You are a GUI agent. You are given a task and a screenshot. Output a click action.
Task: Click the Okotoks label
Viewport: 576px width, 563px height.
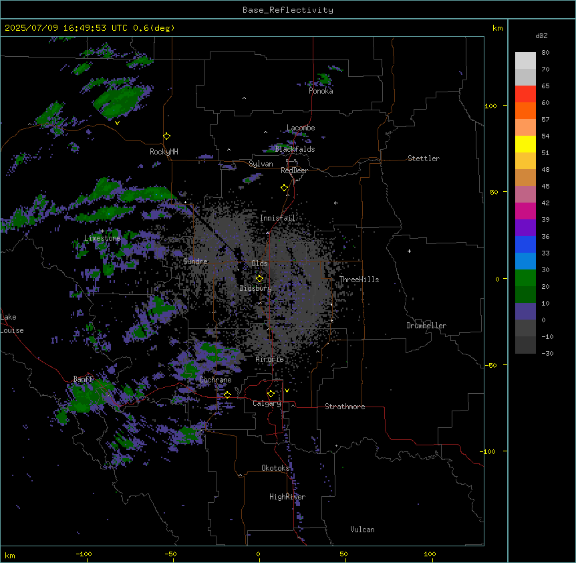[x=275, y=468]
